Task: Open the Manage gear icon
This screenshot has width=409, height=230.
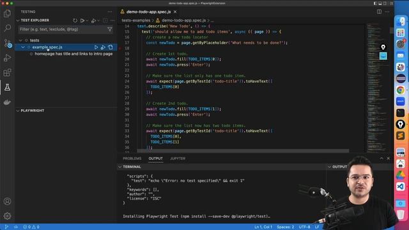Action: tap(7, 216)
